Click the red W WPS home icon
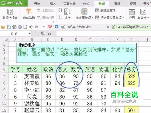The image size is (151, 113). point(50,27)
